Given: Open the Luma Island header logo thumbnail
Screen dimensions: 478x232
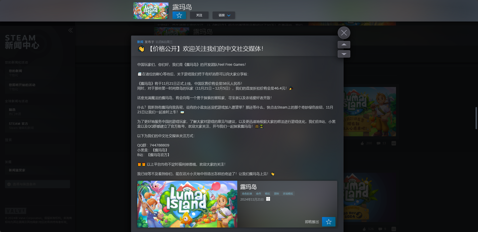Looking at the screenshot, I should click(x=151, y=11).
